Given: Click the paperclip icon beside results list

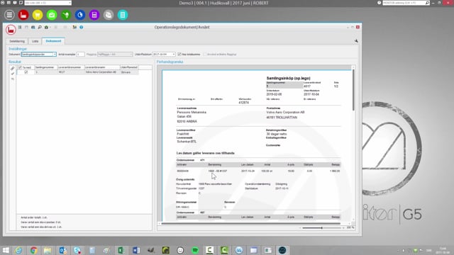Looking at the screenshot, I should (x=13, y=69).
